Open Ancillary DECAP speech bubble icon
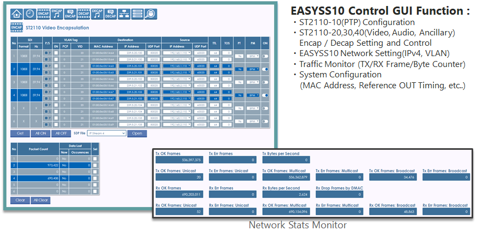This screenshot has width=483, height=237. pyautogui.click(x=111, y=14)
